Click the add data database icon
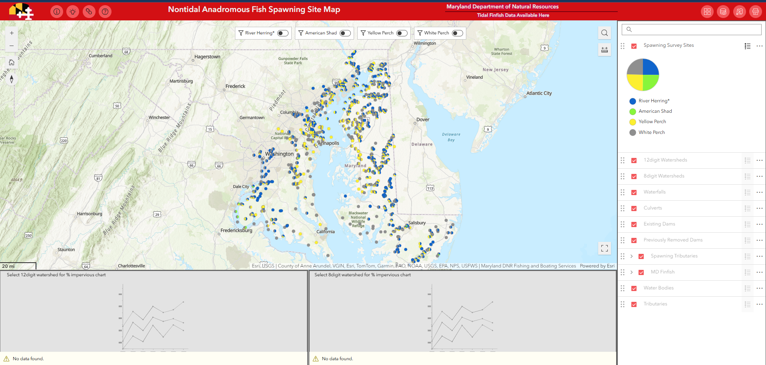766x365 pixels. [723, 12]
